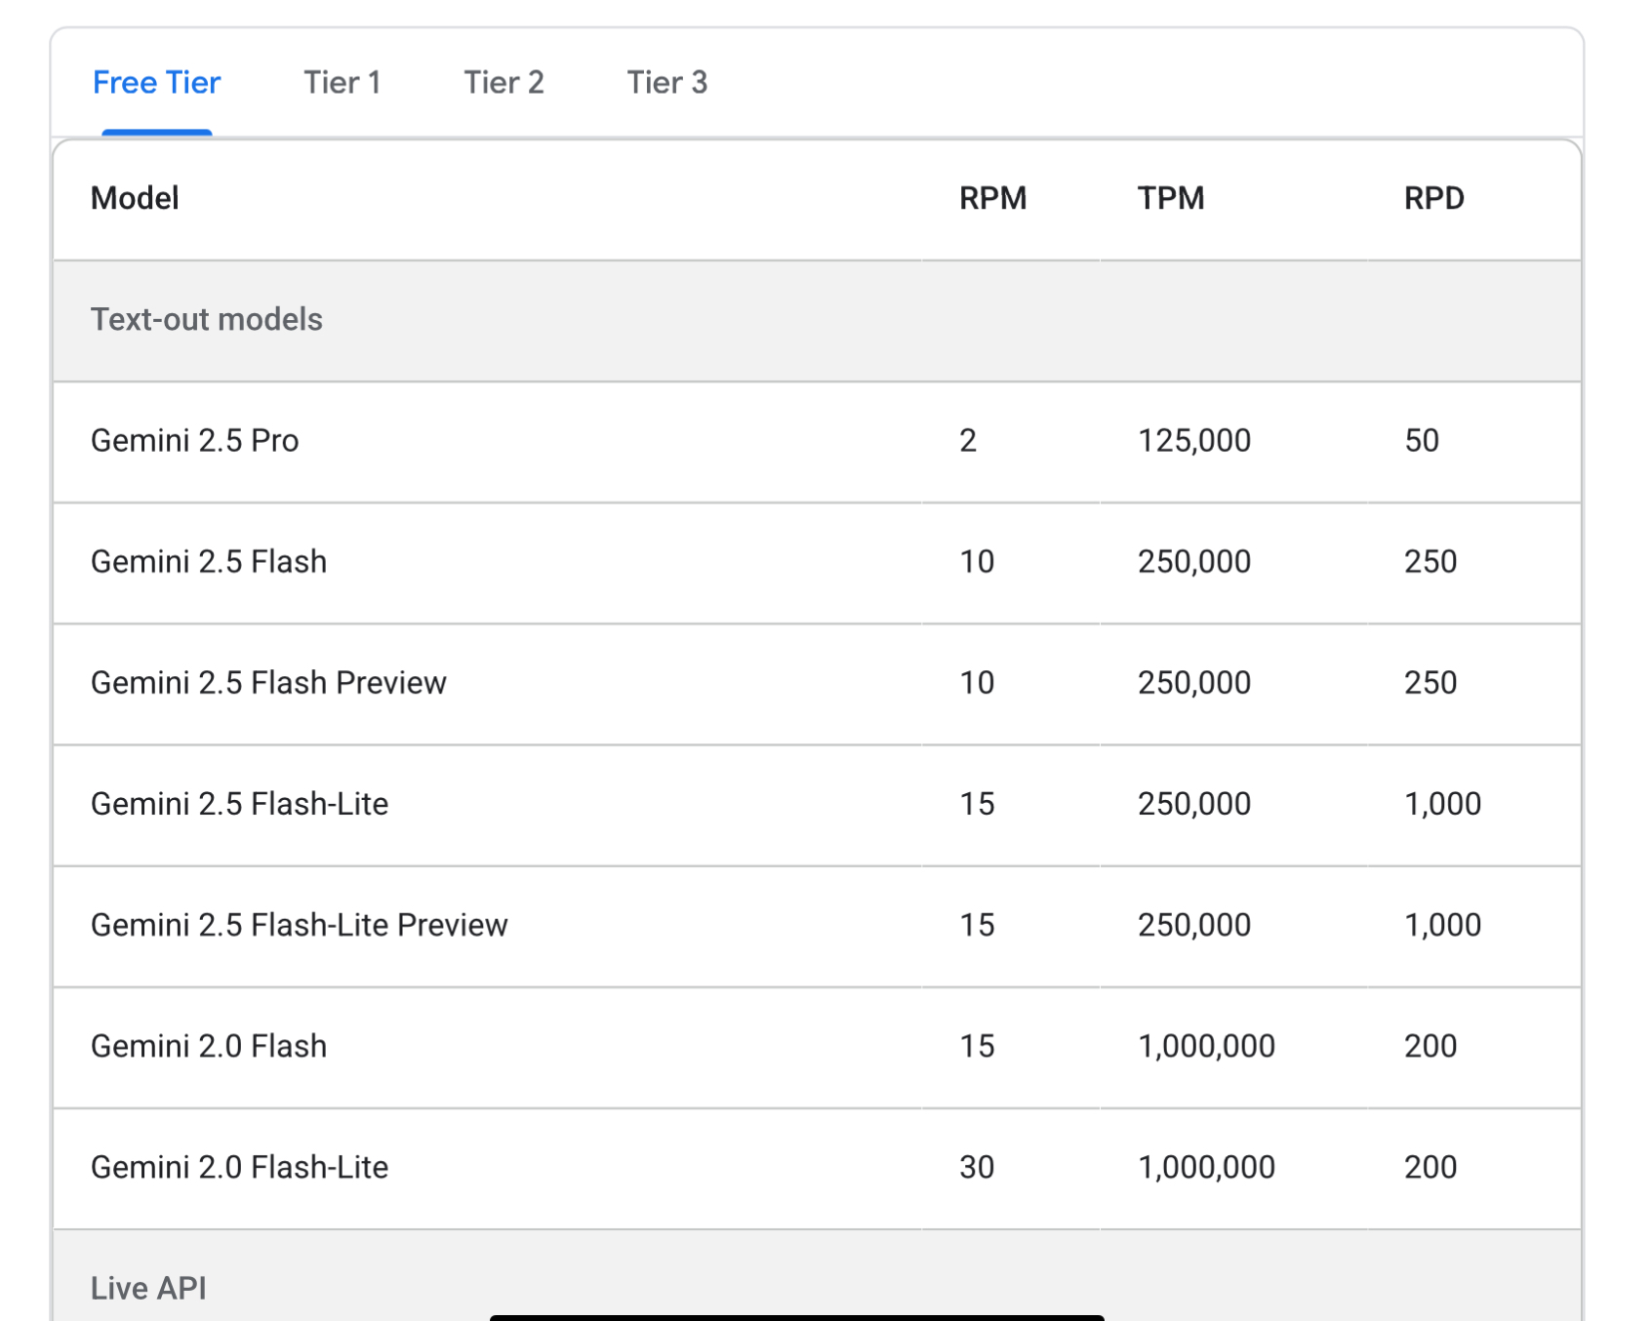The image size is (1652, 1321).
Task: Click the TPM column header
Action: point(1170,199)
